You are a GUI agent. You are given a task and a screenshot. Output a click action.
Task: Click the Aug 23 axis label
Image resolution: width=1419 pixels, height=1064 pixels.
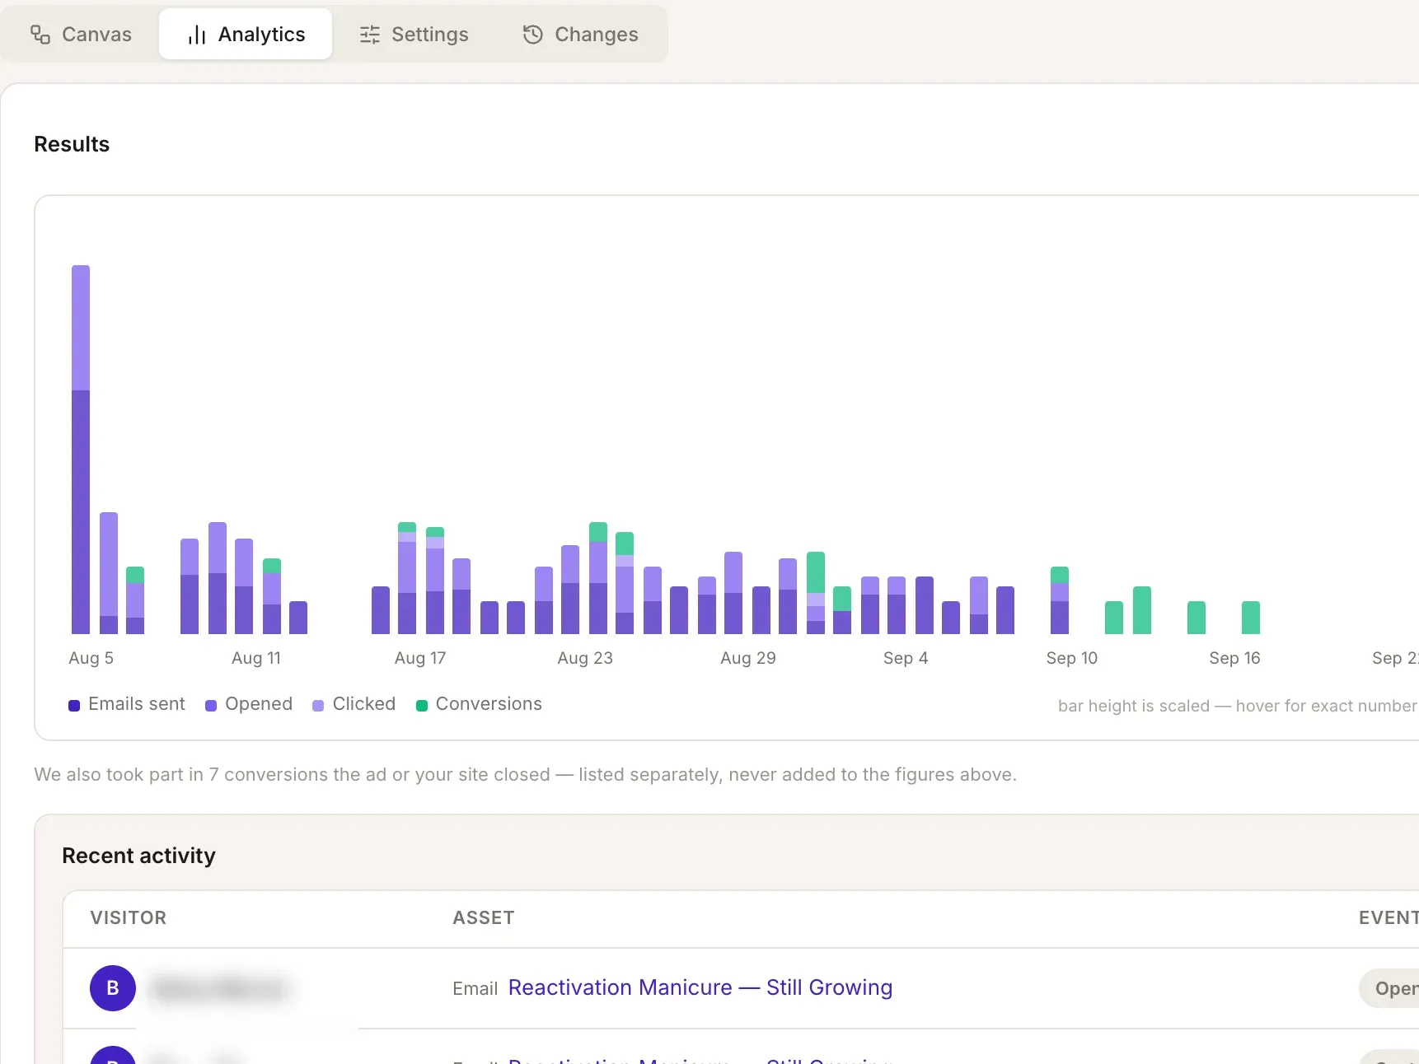coord(585,658)
